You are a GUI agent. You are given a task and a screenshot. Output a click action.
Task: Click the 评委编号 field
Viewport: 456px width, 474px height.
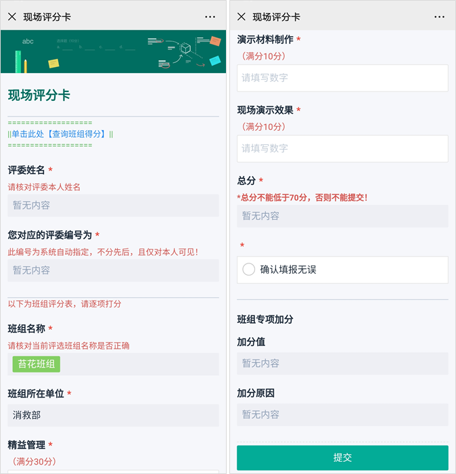coord(113,270)
